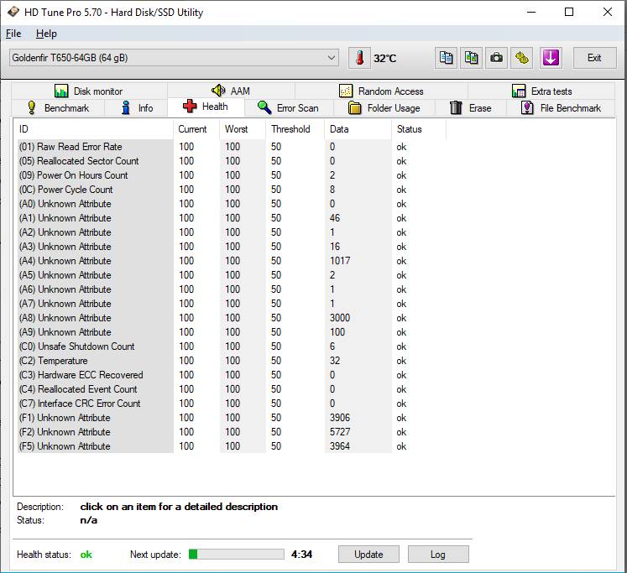
Task: Minimize the HD Tune Pro window
Action: click(x=531, y=12)
